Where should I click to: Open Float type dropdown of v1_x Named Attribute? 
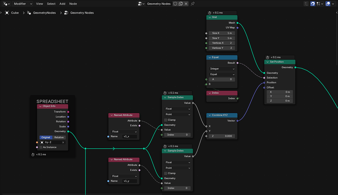coord(124,131)
